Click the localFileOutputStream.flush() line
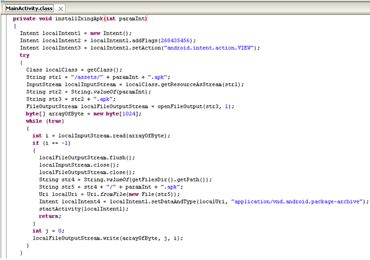 point(87,158)
